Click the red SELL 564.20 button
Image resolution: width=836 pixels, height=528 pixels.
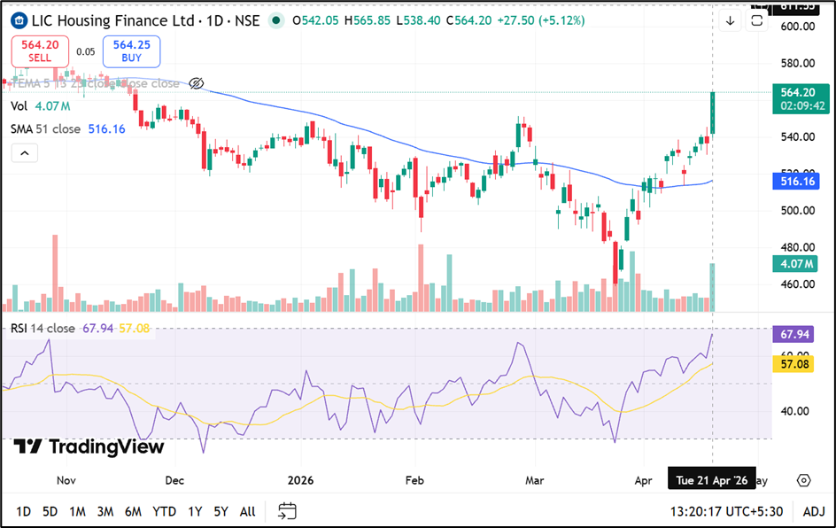40,51
